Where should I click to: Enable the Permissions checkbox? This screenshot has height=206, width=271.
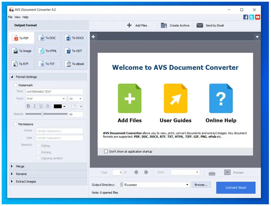pos(15,124)
